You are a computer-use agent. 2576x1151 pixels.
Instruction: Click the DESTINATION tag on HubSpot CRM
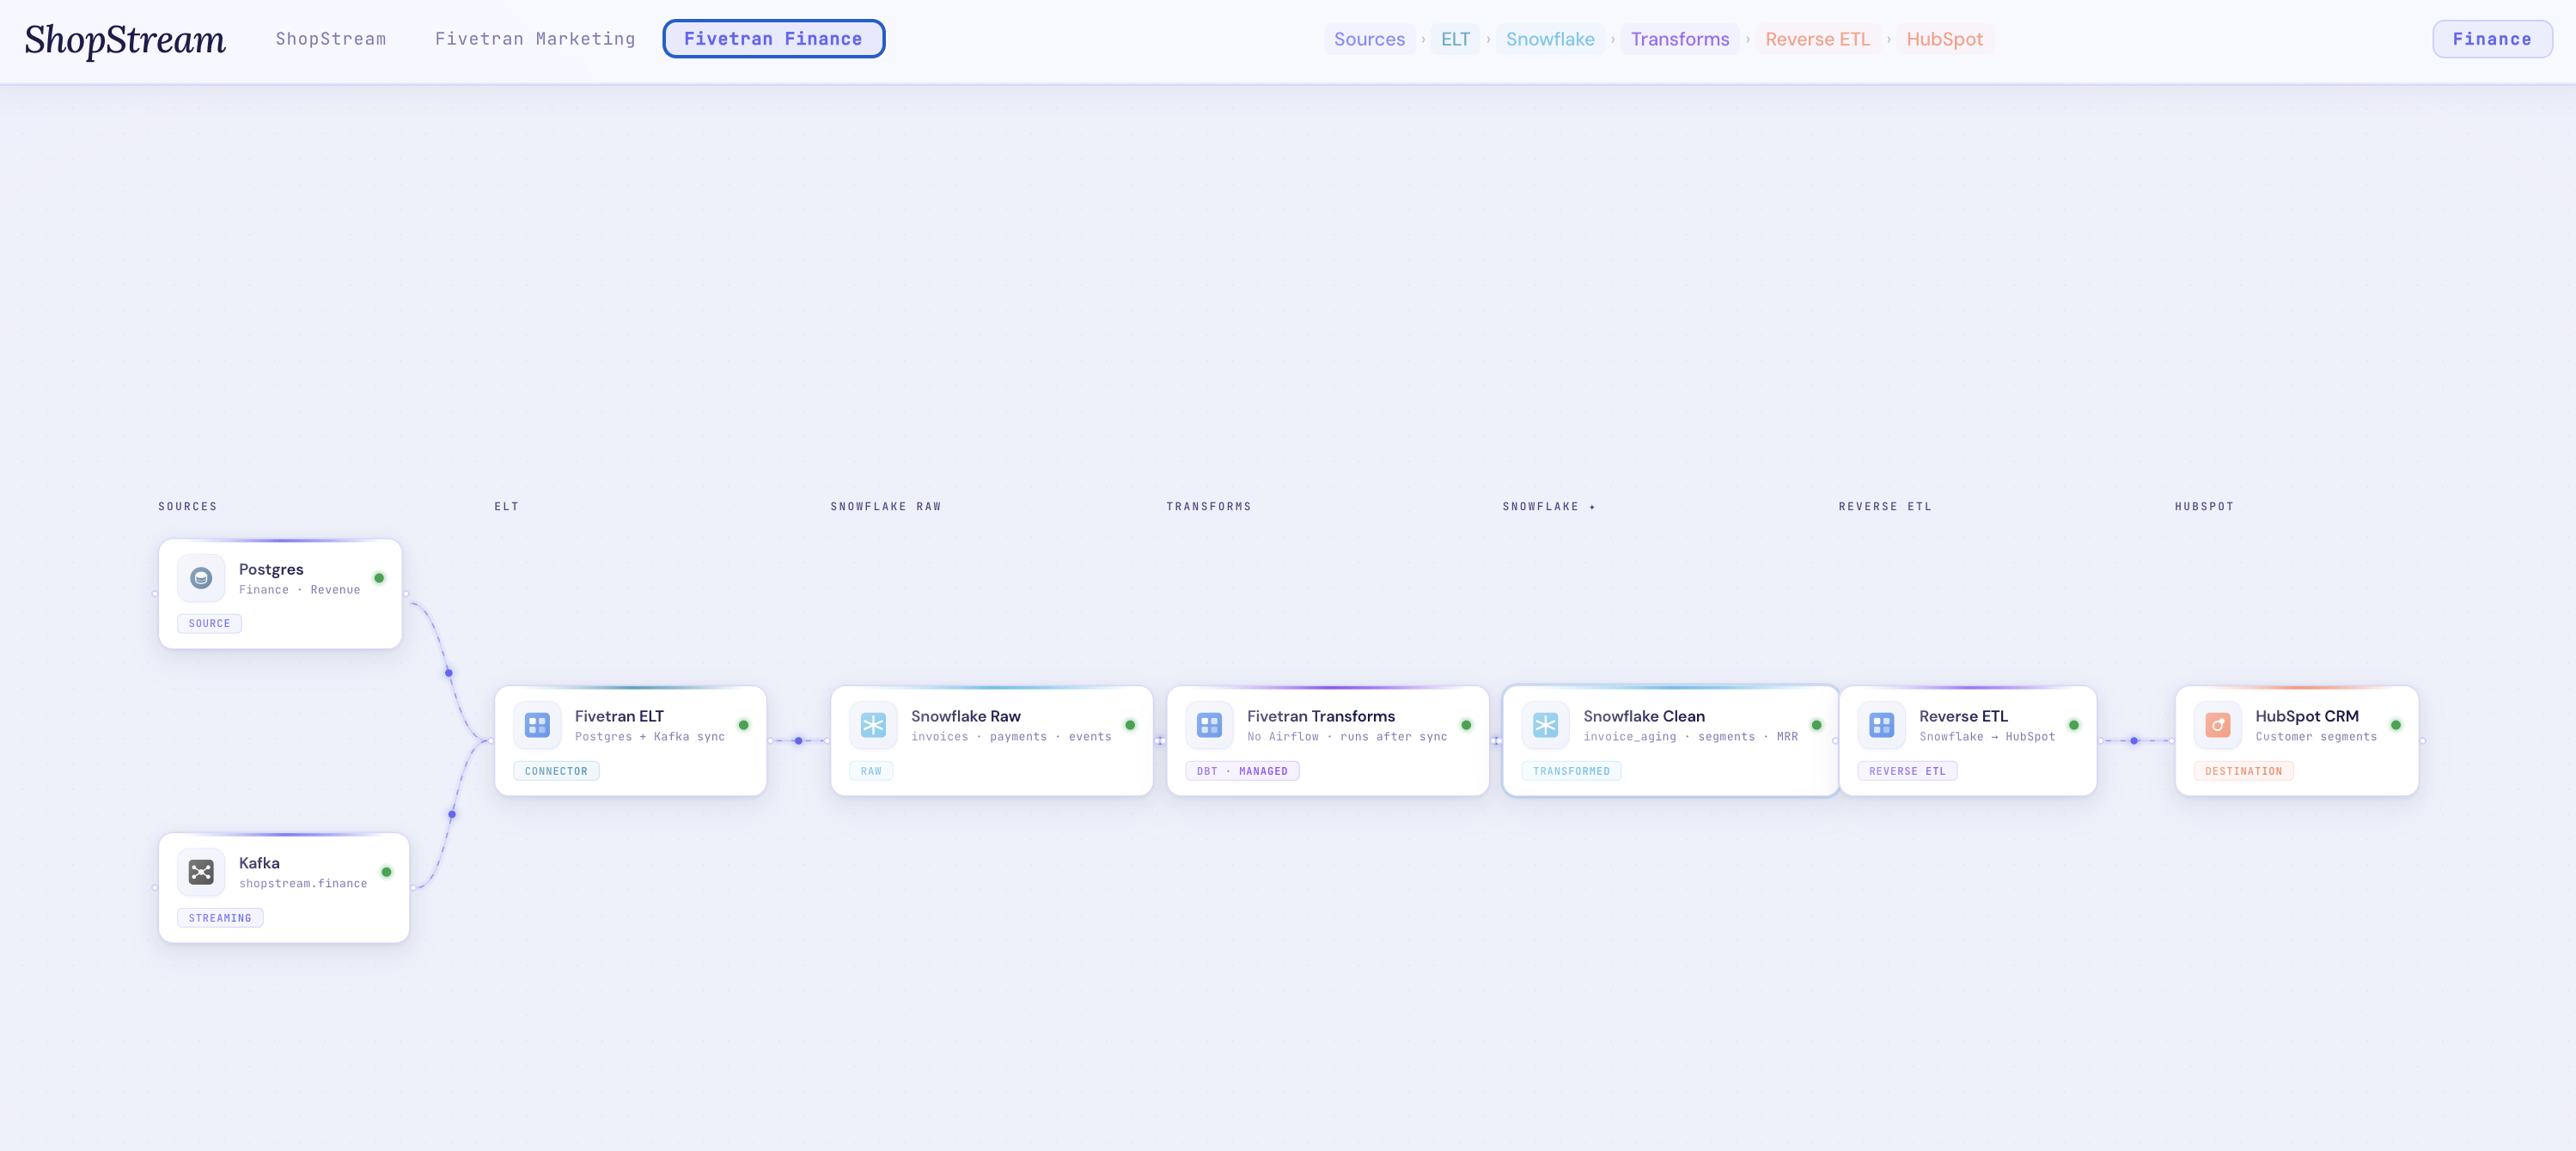tap(2243, 771)
